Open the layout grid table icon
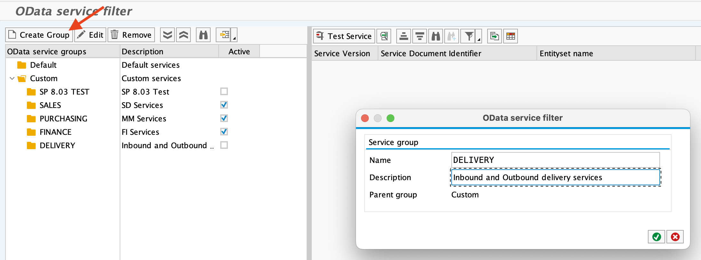Image resolution: width=701 pixels, height=260 pixels. coord(511,36)
